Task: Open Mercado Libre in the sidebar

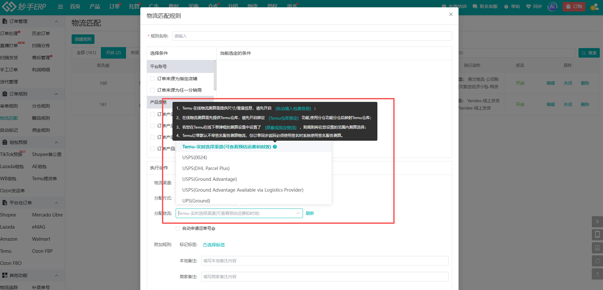Action: pos(47,215)
